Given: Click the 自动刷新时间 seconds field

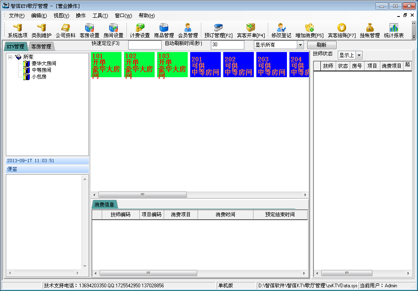Looking at the screenshot, I should [x=227, y=45].
